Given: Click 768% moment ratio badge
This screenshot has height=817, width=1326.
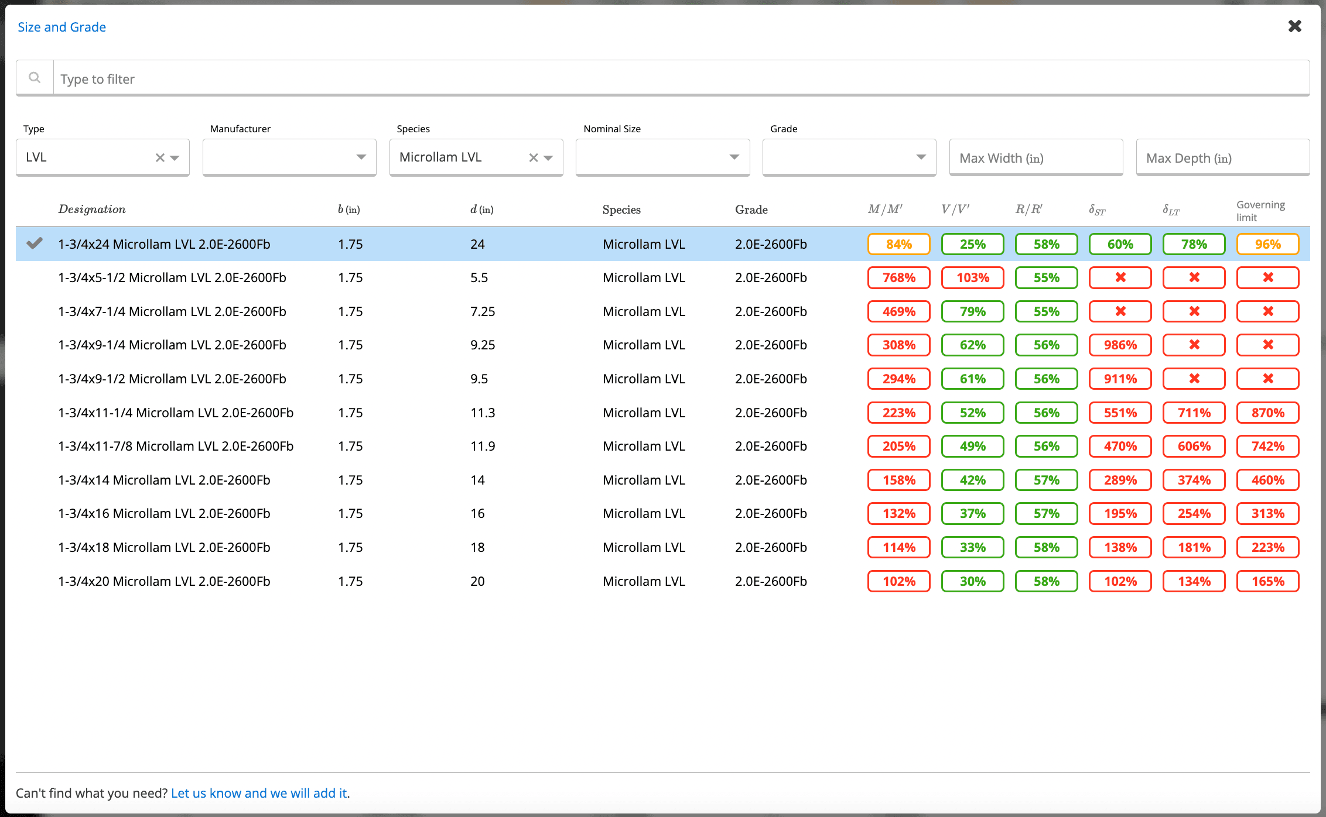Looking at the screenshot, I should [898, 277].
